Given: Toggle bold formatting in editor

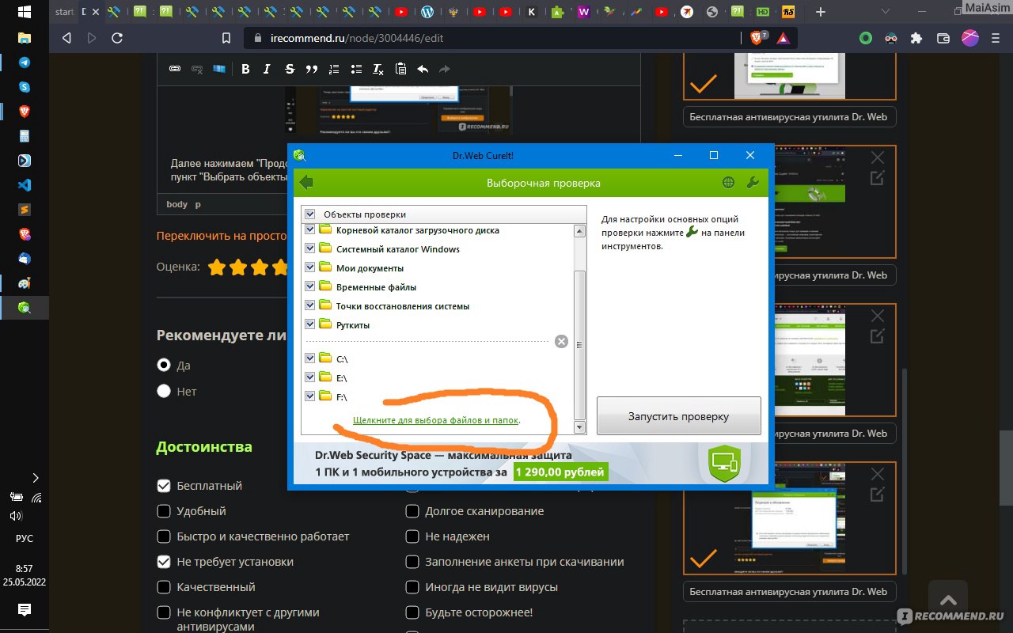Looking at the screenshot, I should tap(245, 69).
